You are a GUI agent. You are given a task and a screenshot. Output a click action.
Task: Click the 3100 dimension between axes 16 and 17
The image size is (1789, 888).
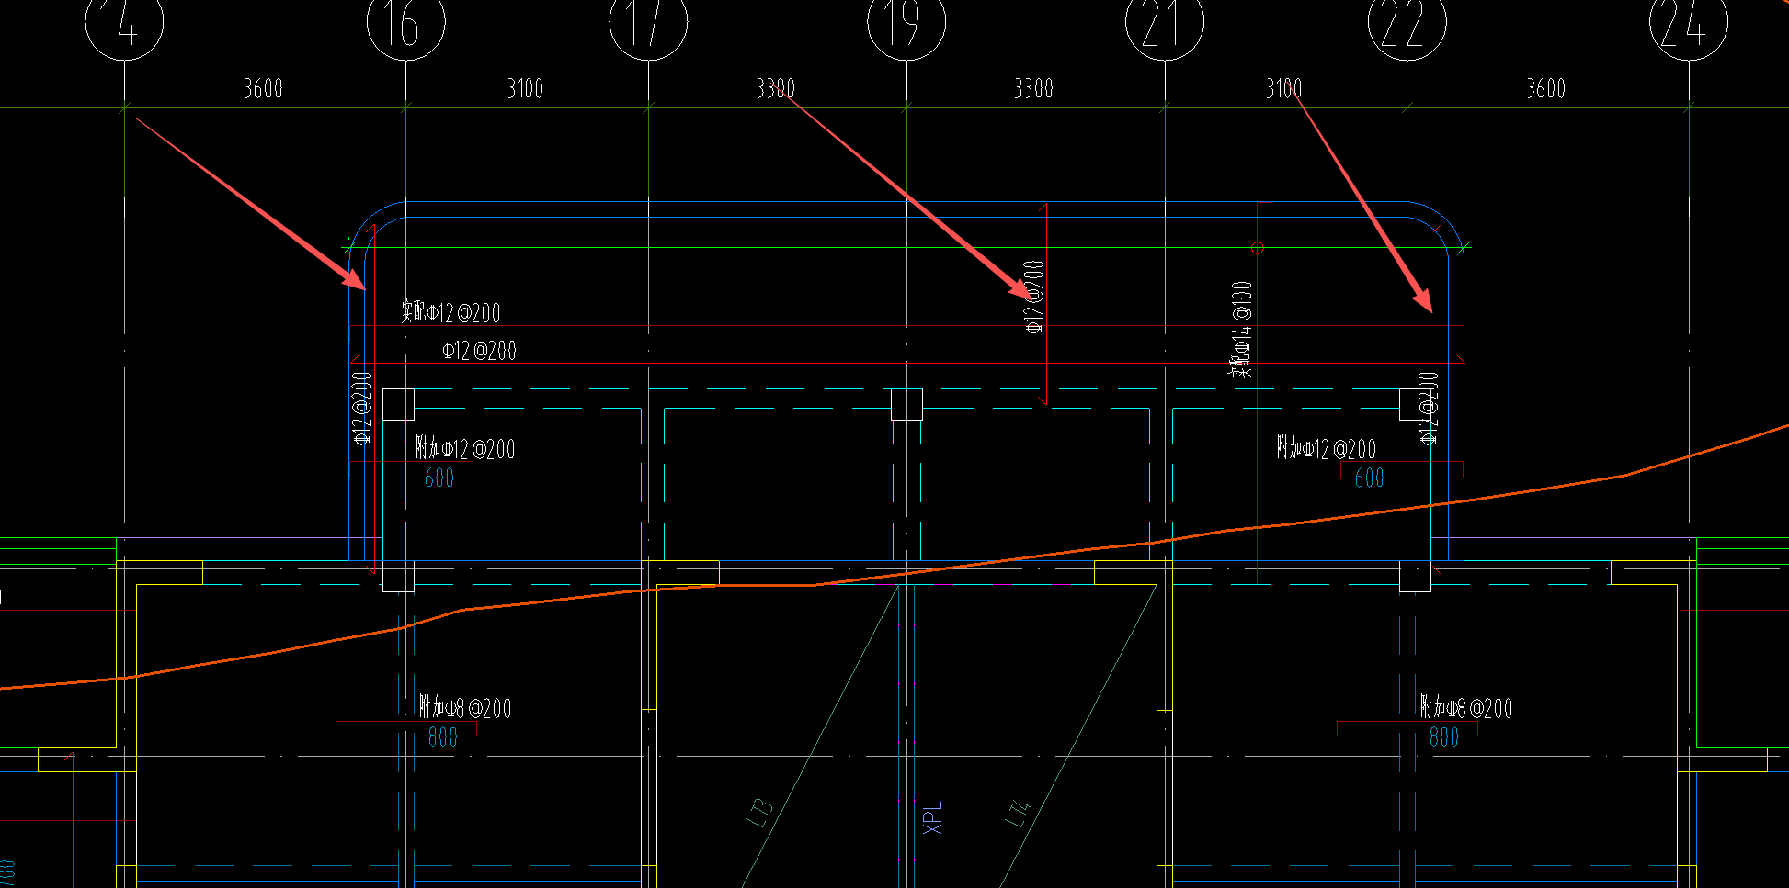tap(525, 88)
